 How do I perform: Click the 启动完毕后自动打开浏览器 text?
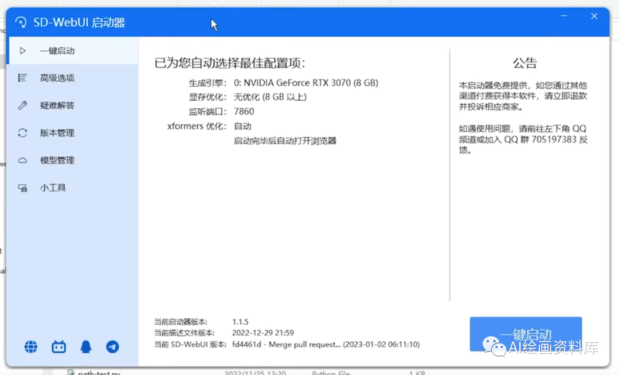[x=285, y=141]
